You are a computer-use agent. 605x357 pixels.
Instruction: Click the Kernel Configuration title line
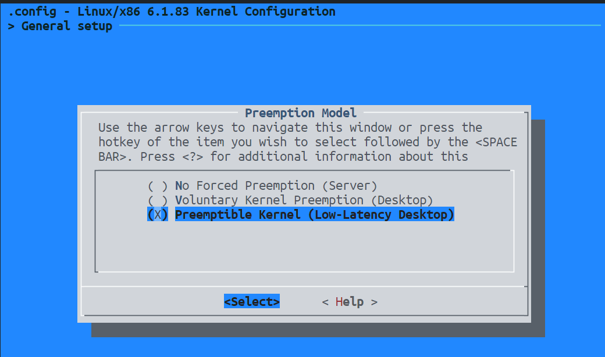click(172, 12)
